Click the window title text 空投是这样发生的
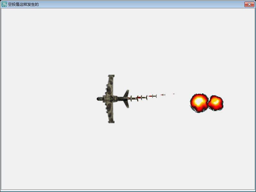 23,4
